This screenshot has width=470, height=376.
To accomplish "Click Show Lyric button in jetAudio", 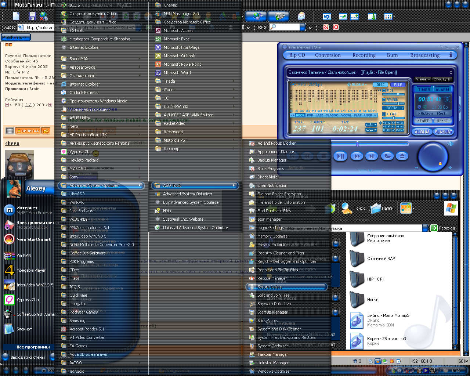I will tap(442, 79).
